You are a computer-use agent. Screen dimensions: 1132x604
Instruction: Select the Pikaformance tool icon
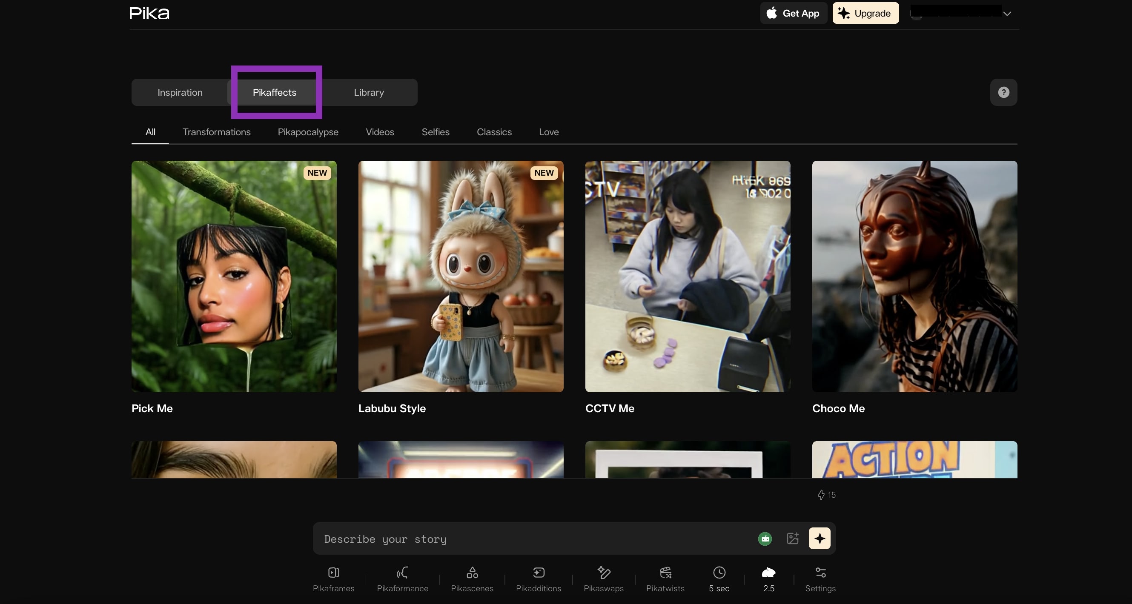403,573
